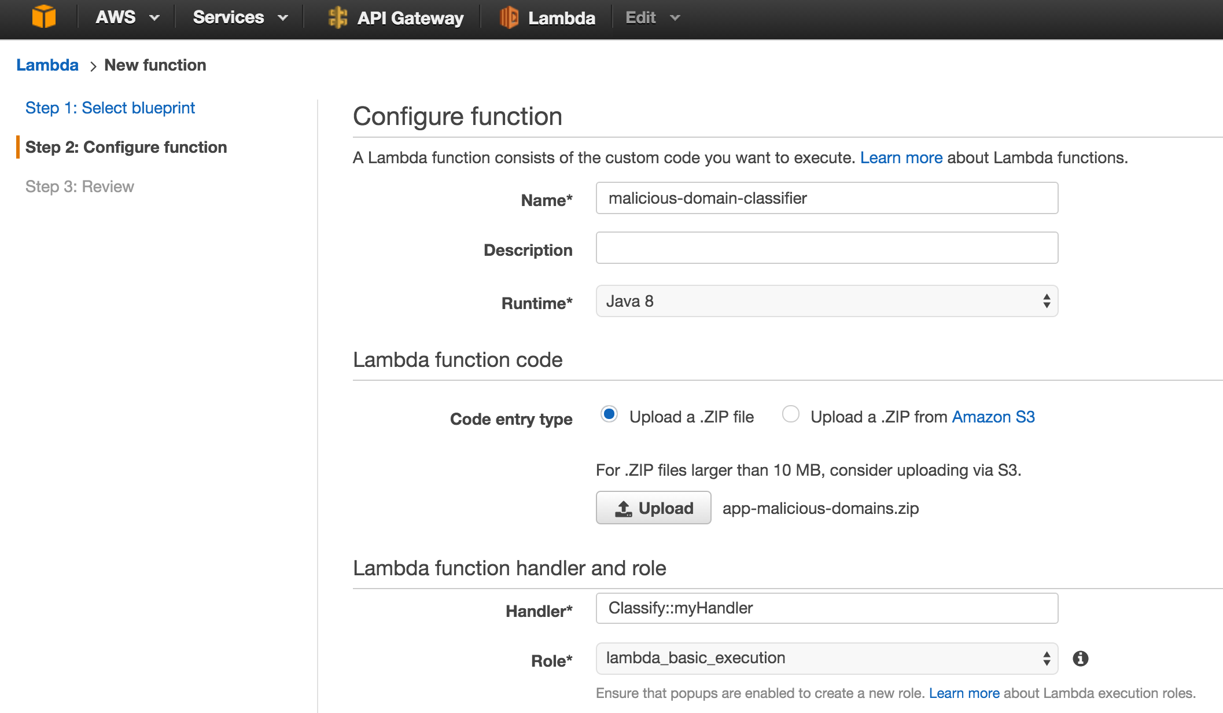Click the Upload button for ZIP file
Image resolution: width=1223 pixels, height=713 pixels.
[x=653, y=508]
